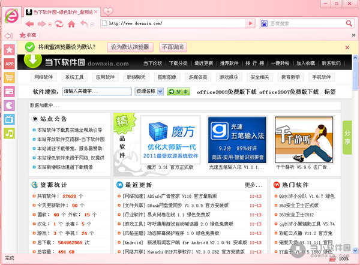Click the 100% zoom level indicator
Screen dimensions: 360x265
pos(343,259)
